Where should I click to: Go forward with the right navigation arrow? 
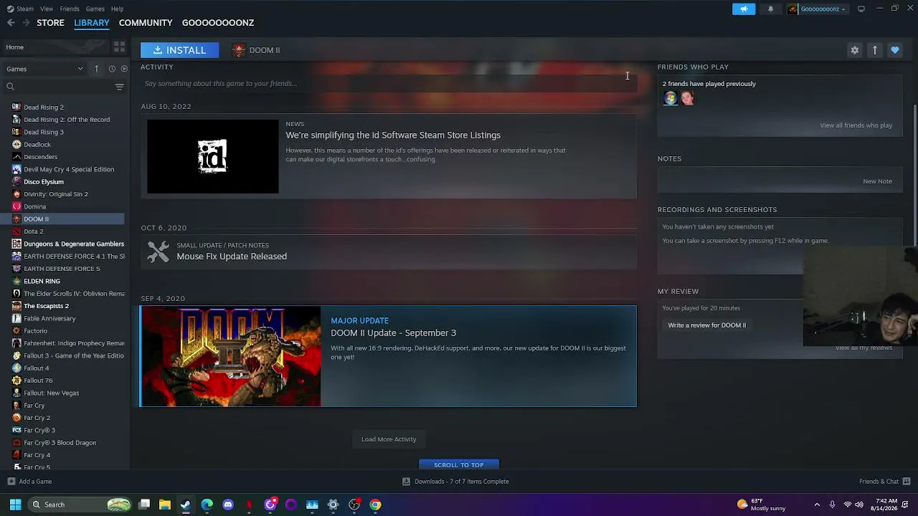click(27, 23)
